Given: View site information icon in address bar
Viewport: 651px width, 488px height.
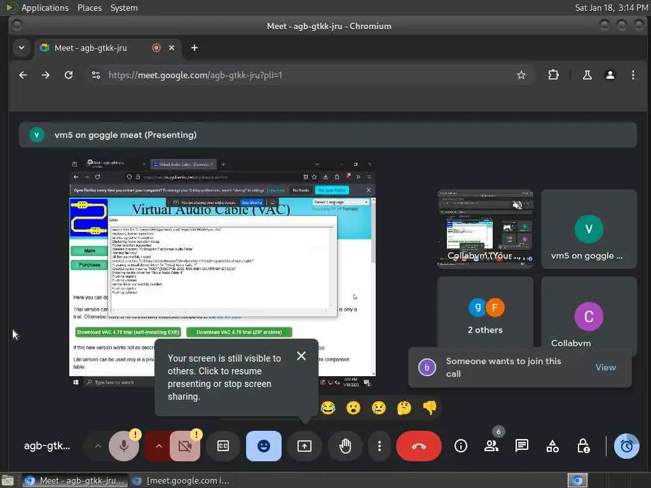Looking at the screenshot, I should coord(96,75).
